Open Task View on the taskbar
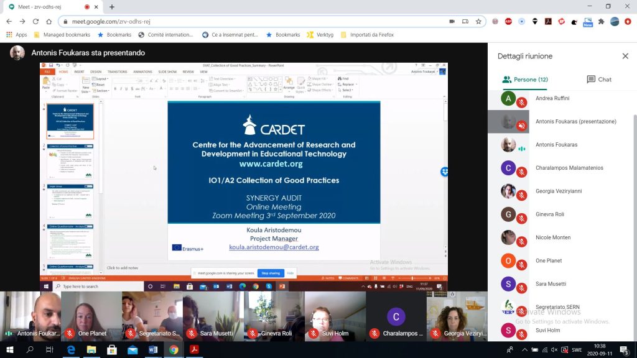 coord(50,349)
